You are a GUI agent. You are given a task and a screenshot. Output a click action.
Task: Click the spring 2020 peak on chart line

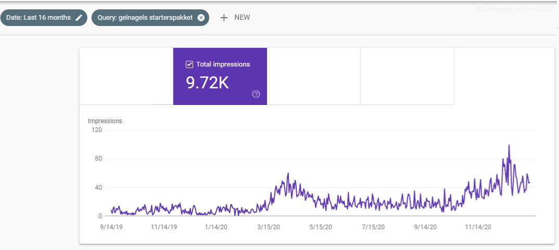[x=288, y=174]
